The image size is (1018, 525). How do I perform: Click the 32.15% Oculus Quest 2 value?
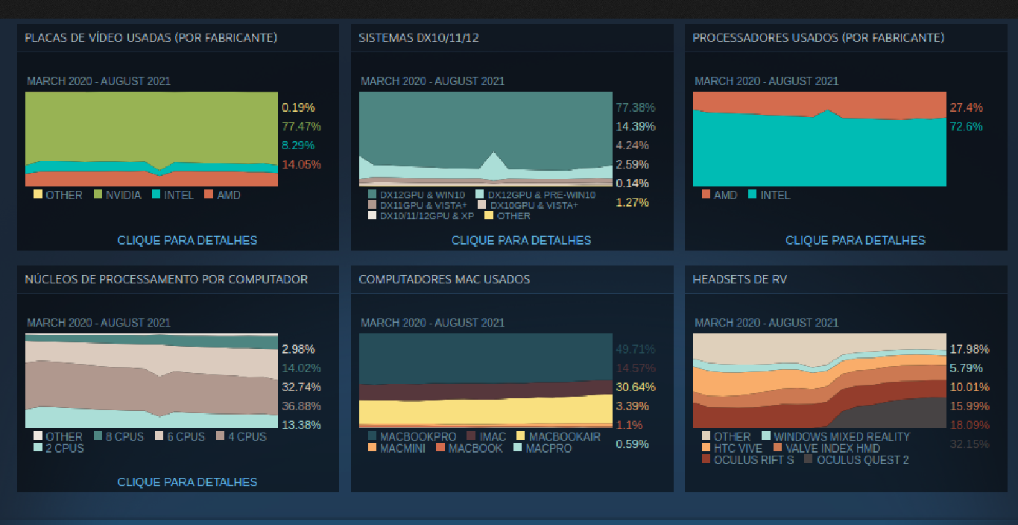click(x=969, y=444)
